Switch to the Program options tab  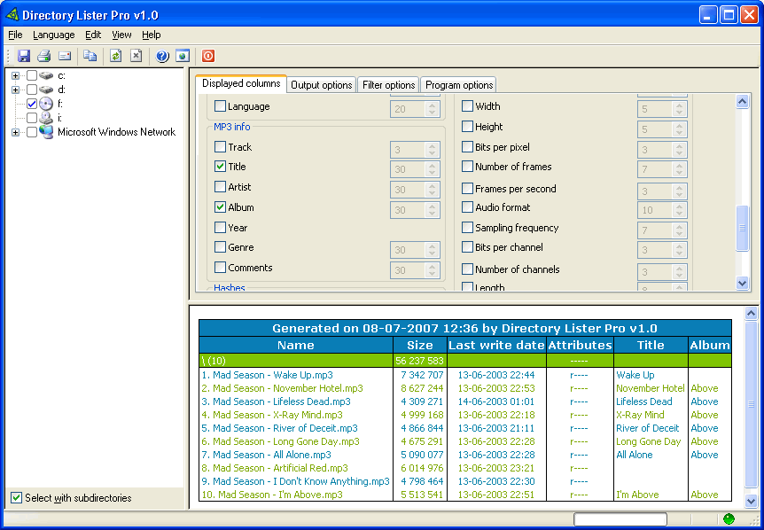coord(459,85)
